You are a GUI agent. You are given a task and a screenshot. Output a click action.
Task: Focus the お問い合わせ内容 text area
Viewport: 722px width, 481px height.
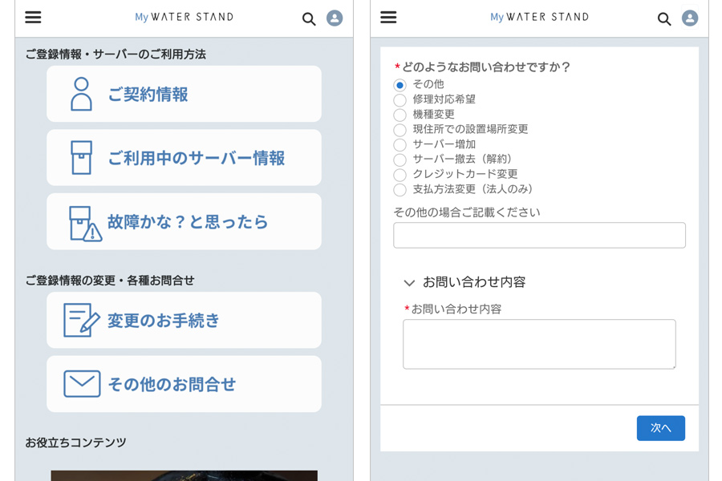[539, 344]
